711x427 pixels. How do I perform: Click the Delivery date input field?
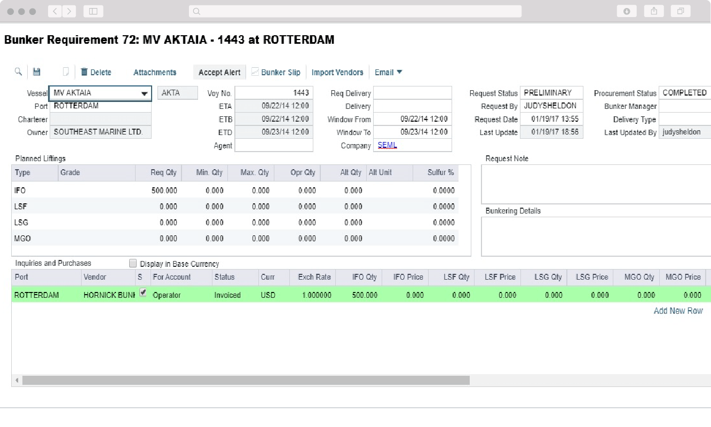(x=412, y=106)
